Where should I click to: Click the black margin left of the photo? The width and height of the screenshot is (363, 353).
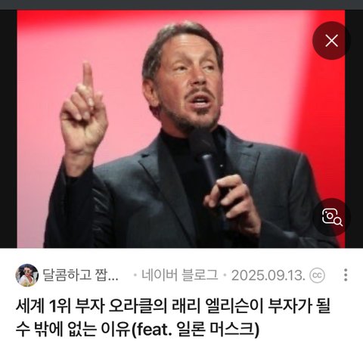[x=8, y=129]
